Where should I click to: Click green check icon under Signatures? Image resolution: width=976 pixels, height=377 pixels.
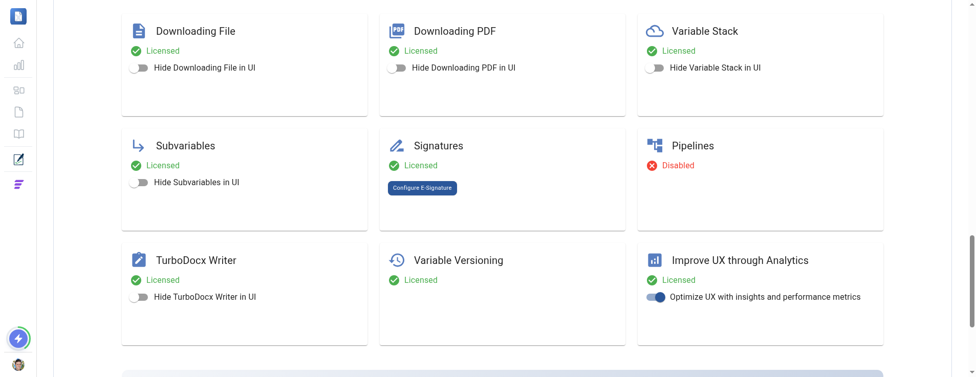(x=394, y=166)
